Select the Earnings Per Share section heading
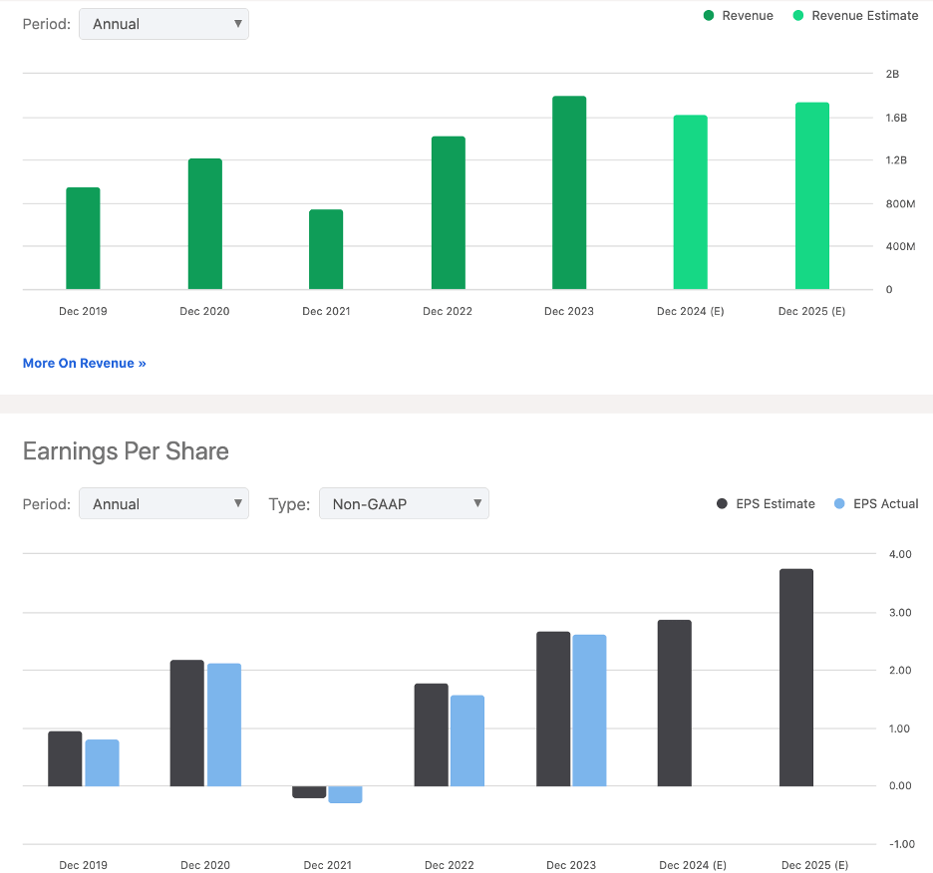The height and width of the screenshot is (873, 933). [125, 451]
